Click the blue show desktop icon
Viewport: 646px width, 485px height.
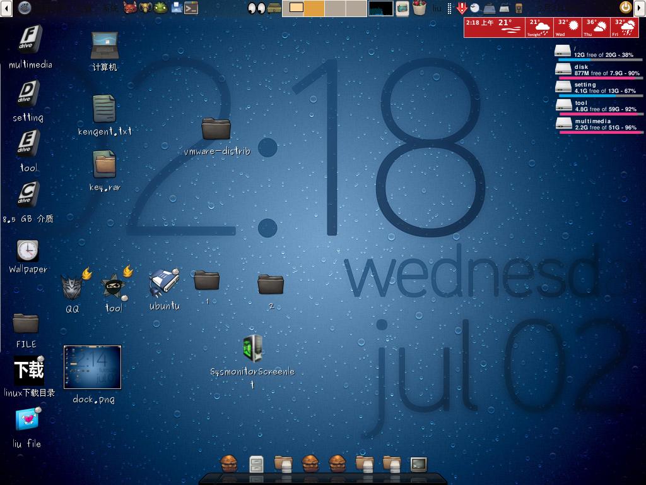coord(177,8)
